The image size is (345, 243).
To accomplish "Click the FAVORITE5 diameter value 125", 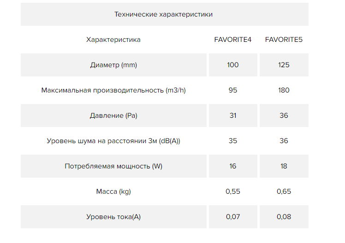I will pyautogui.click(x=284, y=65).
